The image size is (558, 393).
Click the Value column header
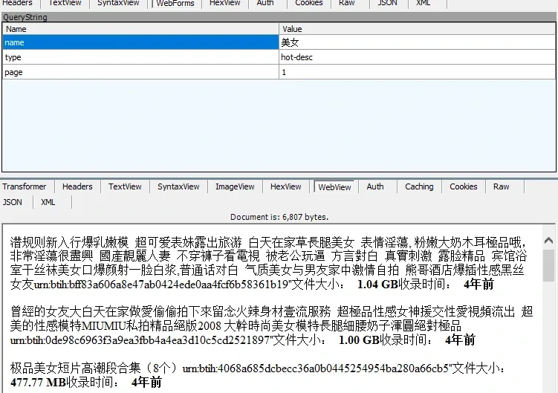(x=417, y=29)
